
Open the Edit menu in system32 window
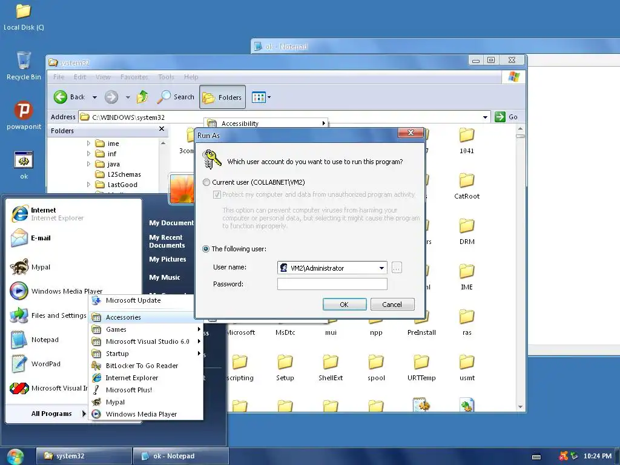[x=80, y=77]
